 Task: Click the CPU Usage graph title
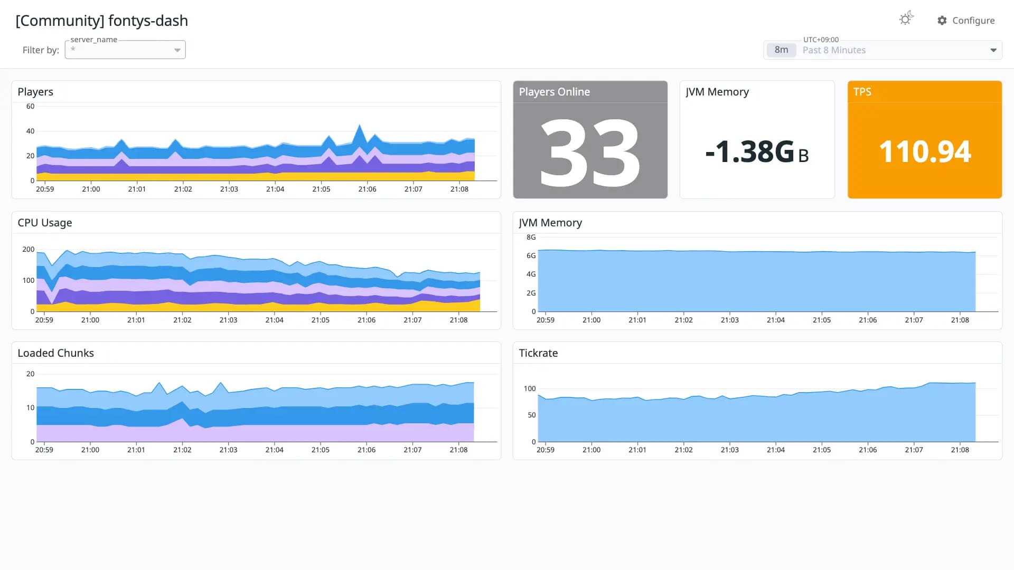pos(45,223)
